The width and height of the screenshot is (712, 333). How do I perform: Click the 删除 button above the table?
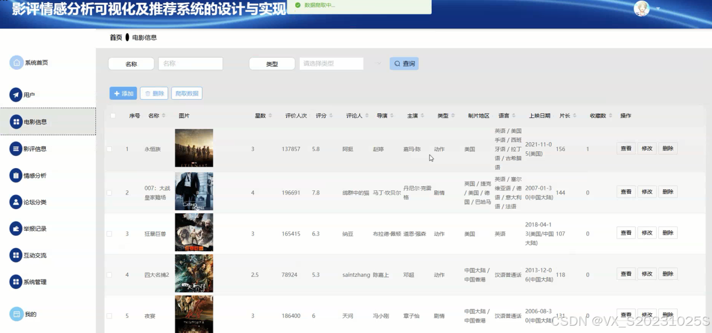pos(154,94)
